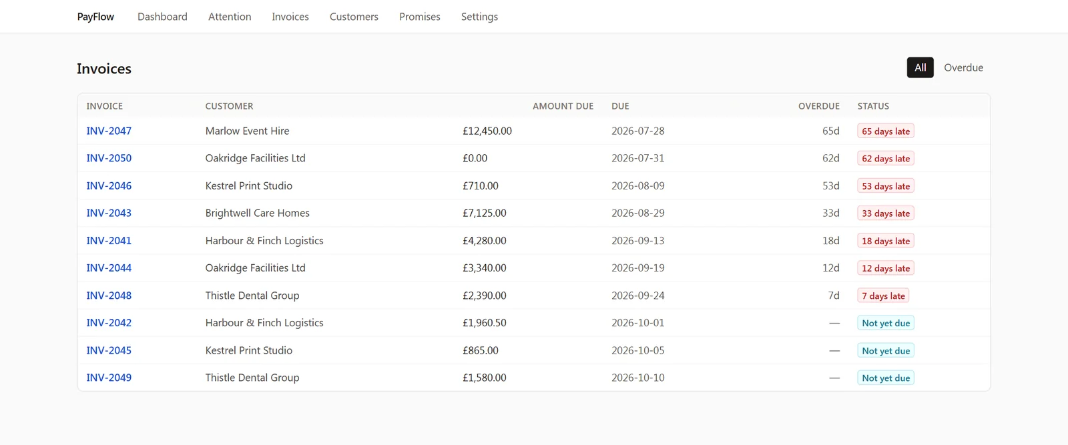Click the 65 days late badge

click(886, 131)
